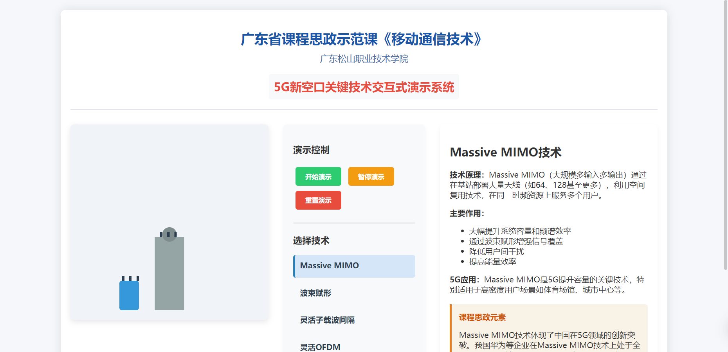Pause the demo using 暂停演示
The image size is (728, 352).
tap(371, 176)
